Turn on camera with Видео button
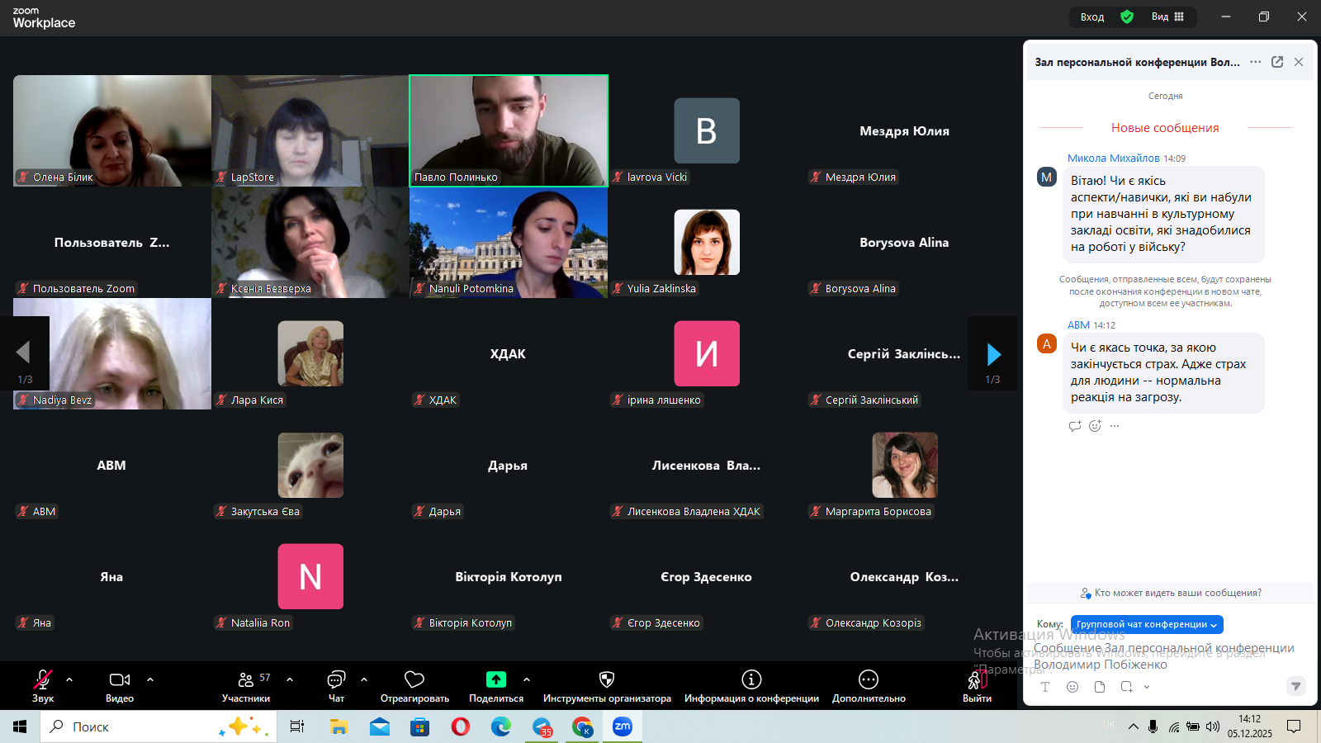 tap(120, 685)
